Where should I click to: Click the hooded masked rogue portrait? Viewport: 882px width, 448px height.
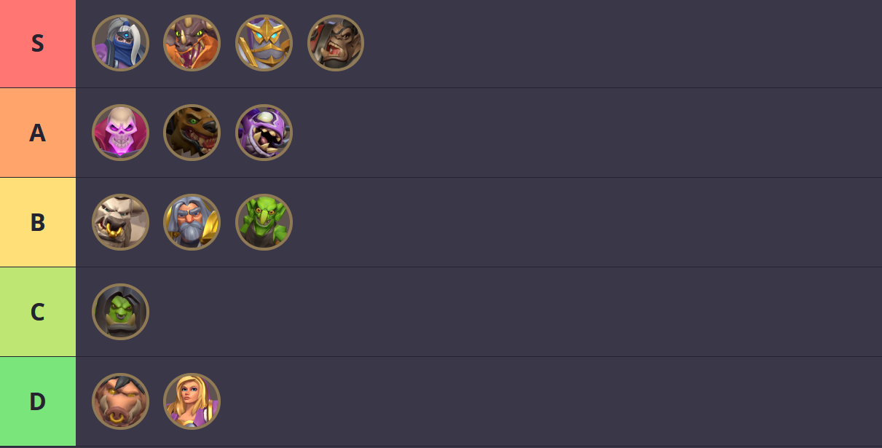[120, 43]
